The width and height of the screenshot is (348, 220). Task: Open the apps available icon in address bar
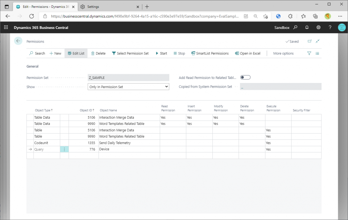pos(246,16)
